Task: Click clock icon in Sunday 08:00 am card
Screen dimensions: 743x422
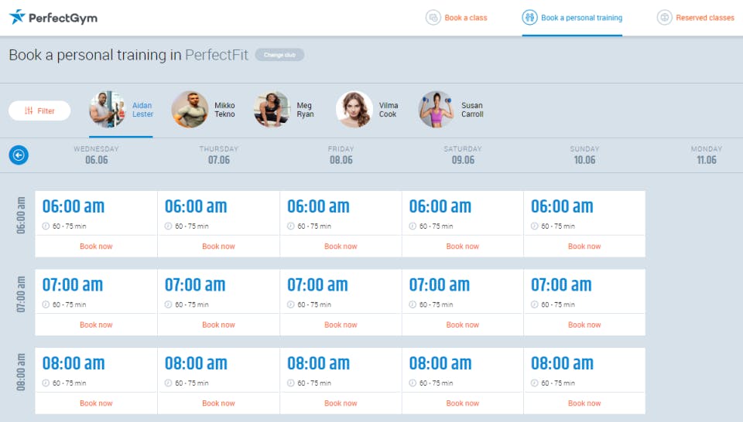Action: (x=535, y=383)
